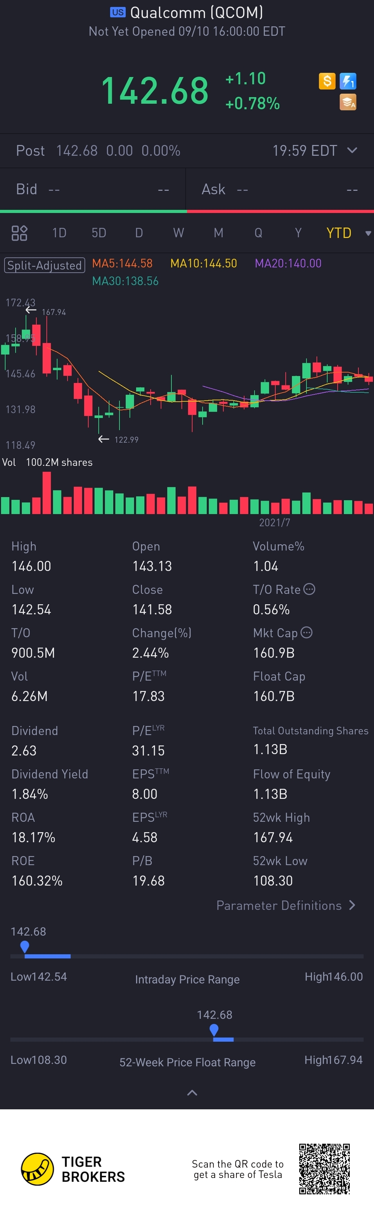Open the chart layout grid icon

[x=19, y=233]
